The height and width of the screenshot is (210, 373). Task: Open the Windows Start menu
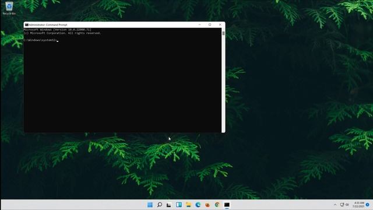pos(150,205)
